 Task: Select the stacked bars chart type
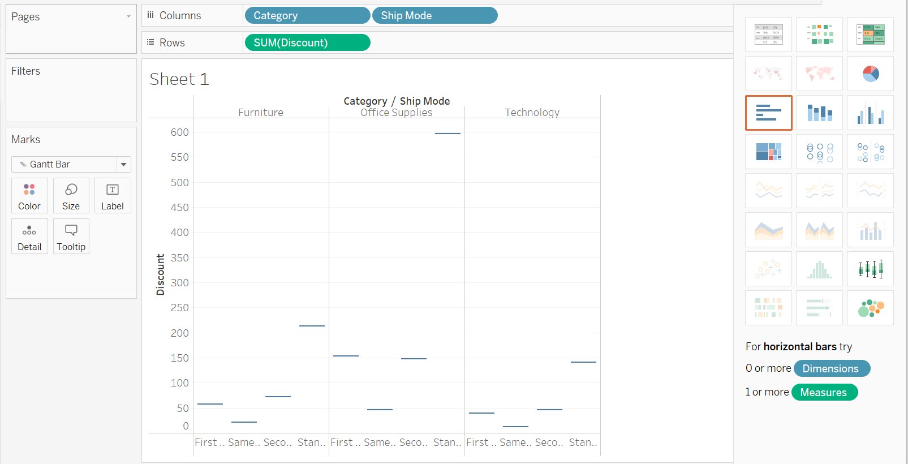pyautogui.click(x=819, y=113)
